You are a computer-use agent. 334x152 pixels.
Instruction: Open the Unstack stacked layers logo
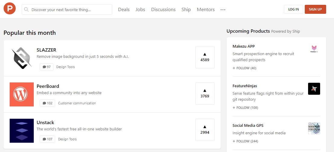pos(22,131)
